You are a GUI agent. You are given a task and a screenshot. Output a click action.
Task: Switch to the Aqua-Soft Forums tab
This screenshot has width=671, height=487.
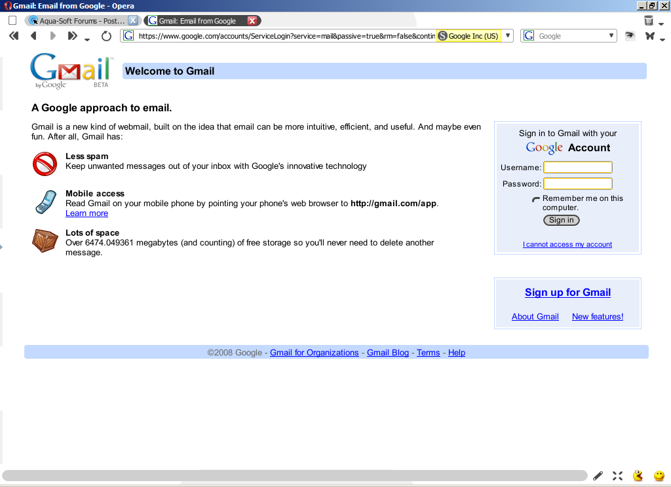point(83,20)
